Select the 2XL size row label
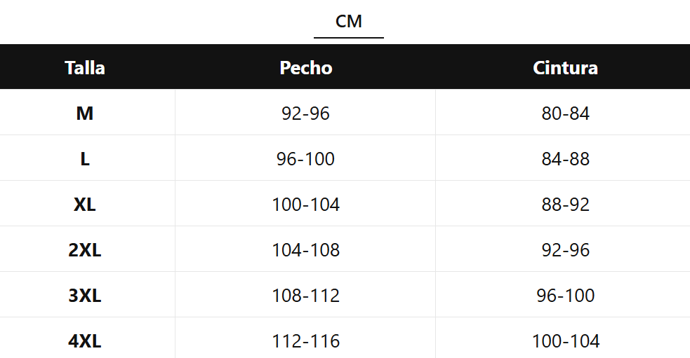 [x=85, y=250]
